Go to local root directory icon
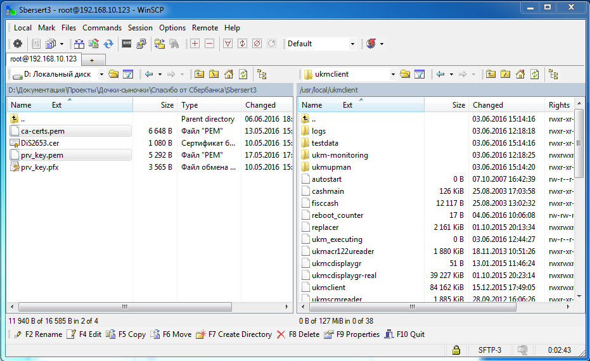The height and width of the screenshot is (361, 590). pos(214,74)
